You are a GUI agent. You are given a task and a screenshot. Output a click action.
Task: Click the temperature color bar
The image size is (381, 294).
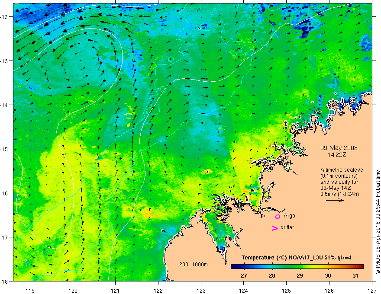297,267
